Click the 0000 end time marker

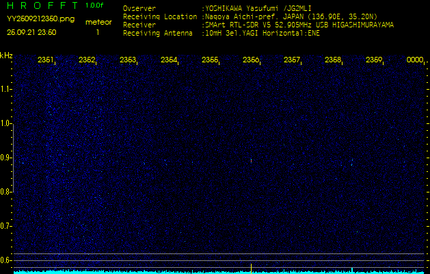[415, 60]
